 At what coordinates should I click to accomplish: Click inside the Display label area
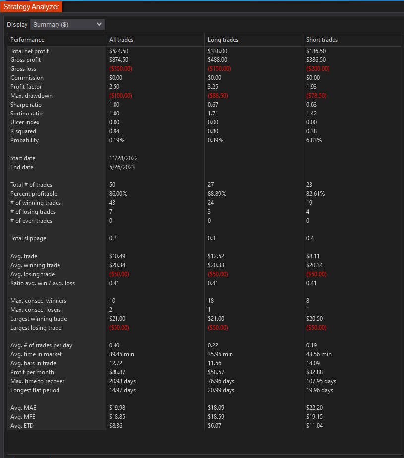[x=17, y=24]
